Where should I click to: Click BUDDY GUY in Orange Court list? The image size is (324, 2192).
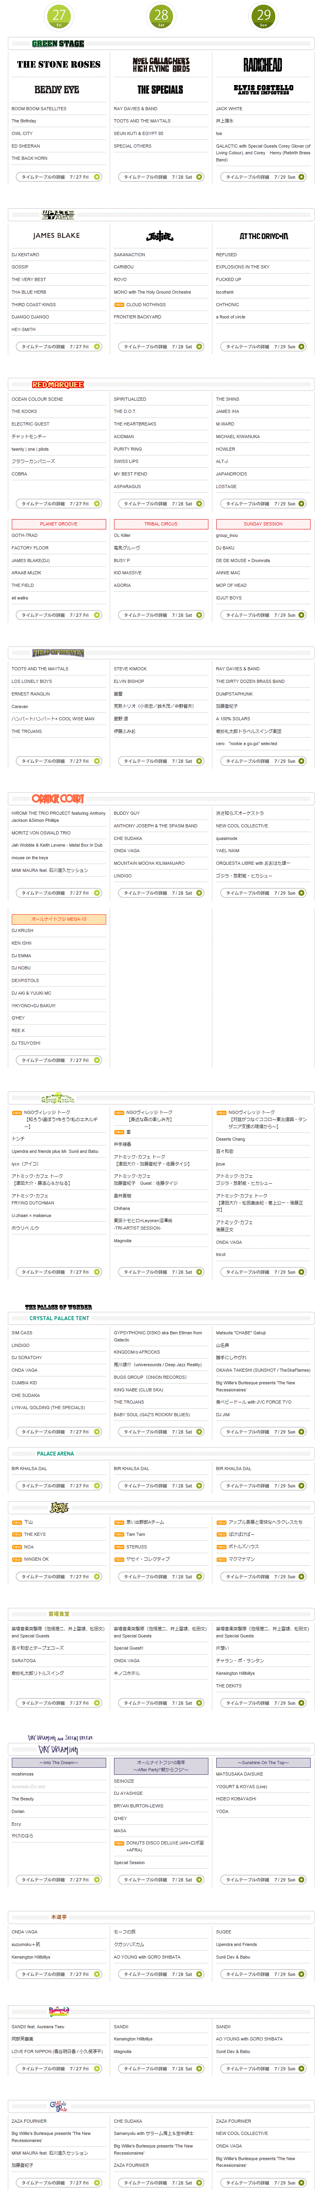[x=127, y=814]
